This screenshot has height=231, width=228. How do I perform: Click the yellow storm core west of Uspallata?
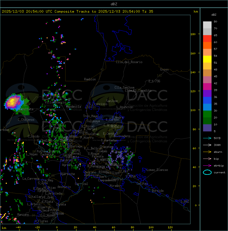(12, 102)
